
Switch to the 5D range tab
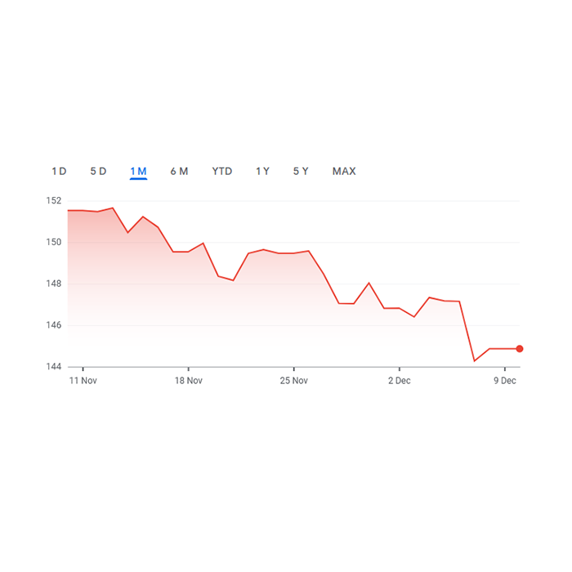98,172
